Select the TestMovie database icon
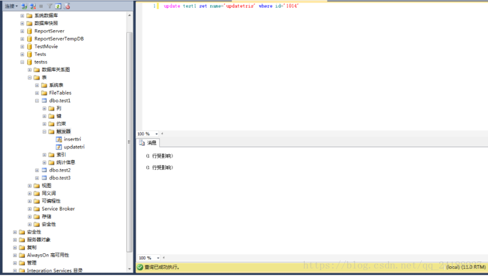The width and height of the screenshot is (488, 276). 30,47
